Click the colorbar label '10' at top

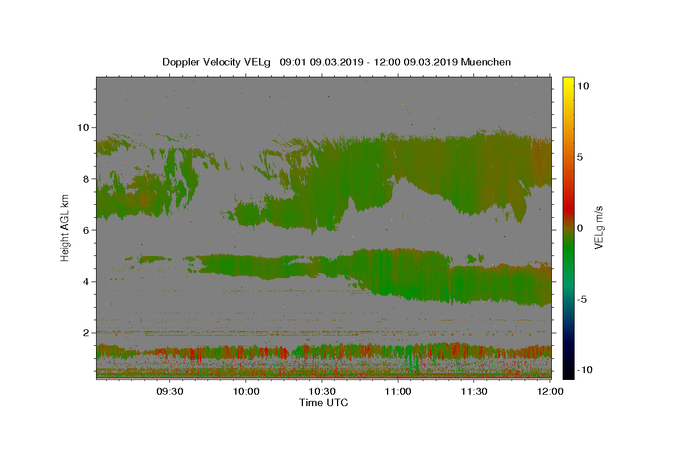coord(583,86)
